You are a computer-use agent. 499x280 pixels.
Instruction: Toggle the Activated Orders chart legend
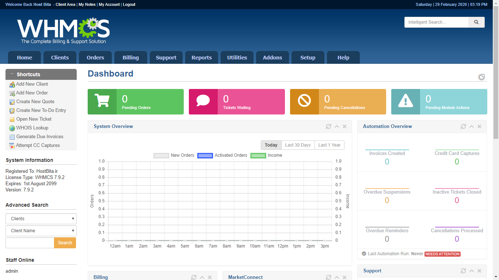(x=222, y=155)
